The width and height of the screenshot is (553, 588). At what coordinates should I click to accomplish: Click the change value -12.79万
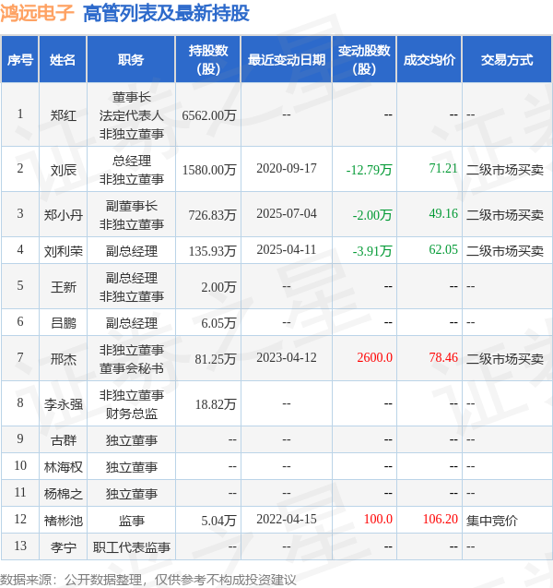tap(369, 170)
